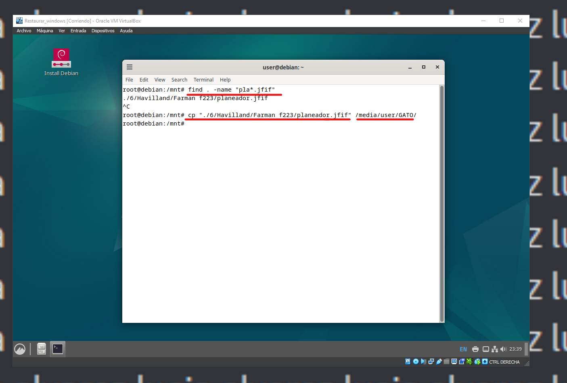The width and height of the screenshot is (567, 383).
Task: Click the clock showing 23:39
Action: point(515,349)
